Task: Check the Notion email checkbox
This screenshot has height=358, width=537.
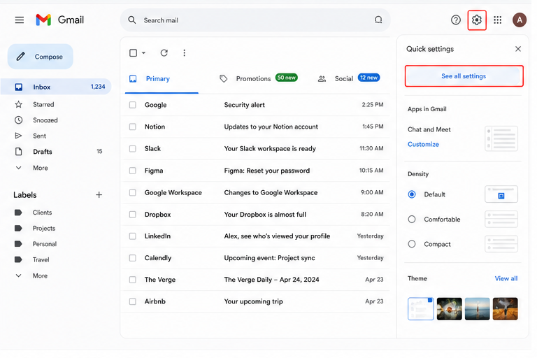Action: [x=133, y=127]
